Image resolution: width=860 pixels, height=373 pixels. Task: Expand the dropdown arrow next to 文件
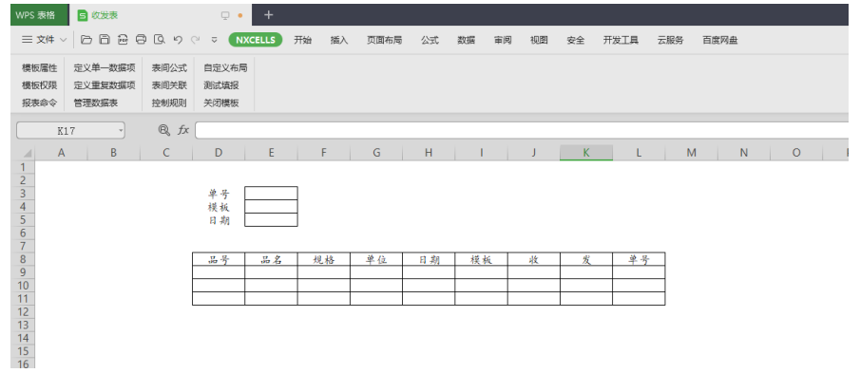point(63,40)
